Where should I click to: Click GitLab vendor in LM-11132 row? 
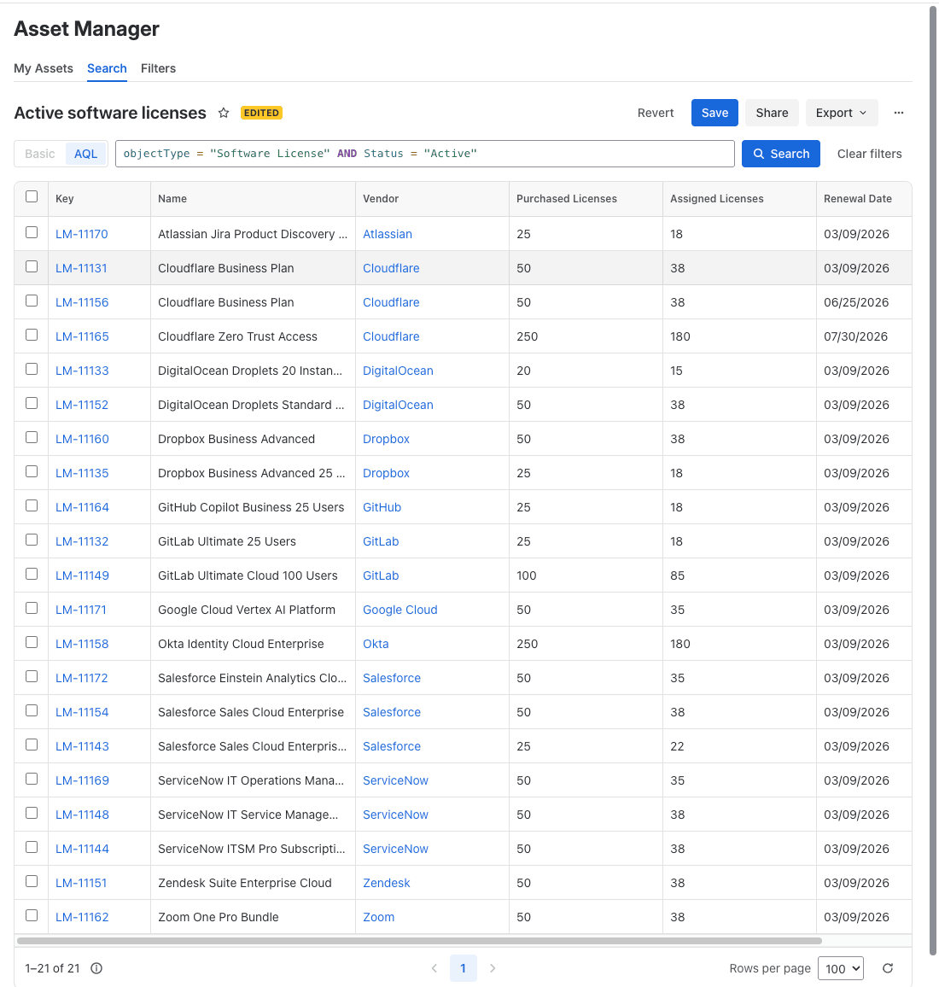click(x=381, y=541)
